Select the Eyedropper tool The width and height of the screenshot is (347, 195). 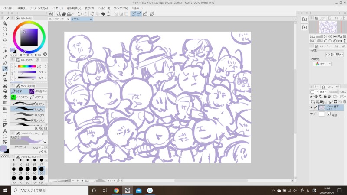point(5,57)
